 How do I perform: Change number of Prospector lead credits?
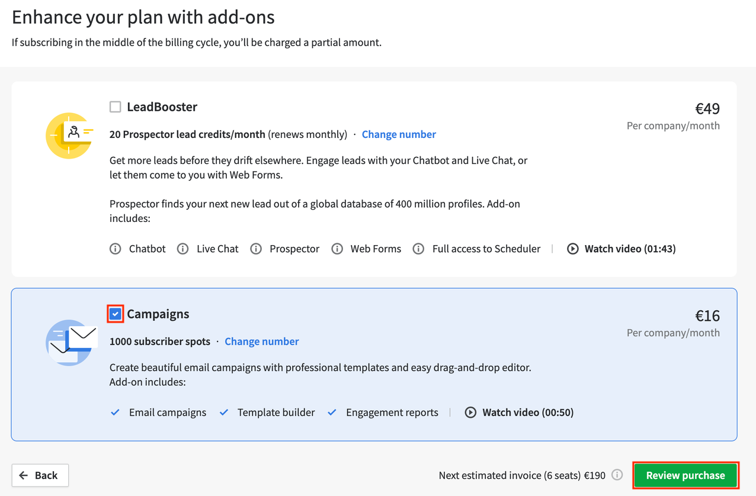399,134
